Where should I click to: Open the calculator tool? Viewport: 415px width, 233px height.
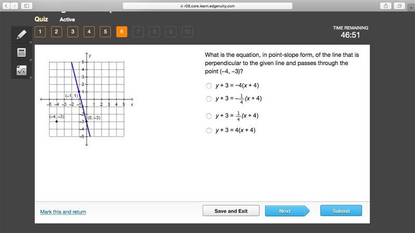(x=21, y=53)
